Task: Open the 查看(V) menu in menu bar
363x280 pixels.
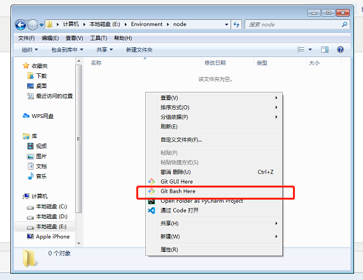Action: [x=75, y=38]
